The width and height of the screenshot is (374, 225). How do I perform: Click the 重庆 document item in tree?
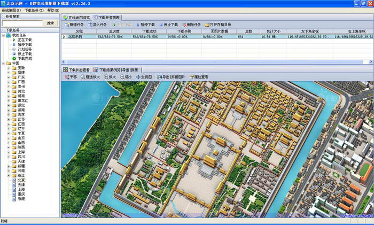tap(19, 194)
